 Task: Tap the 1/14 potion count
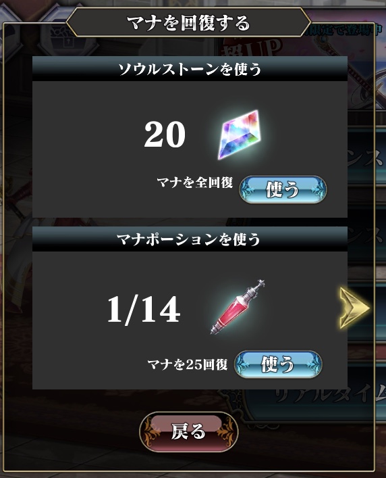pos(144,310)
